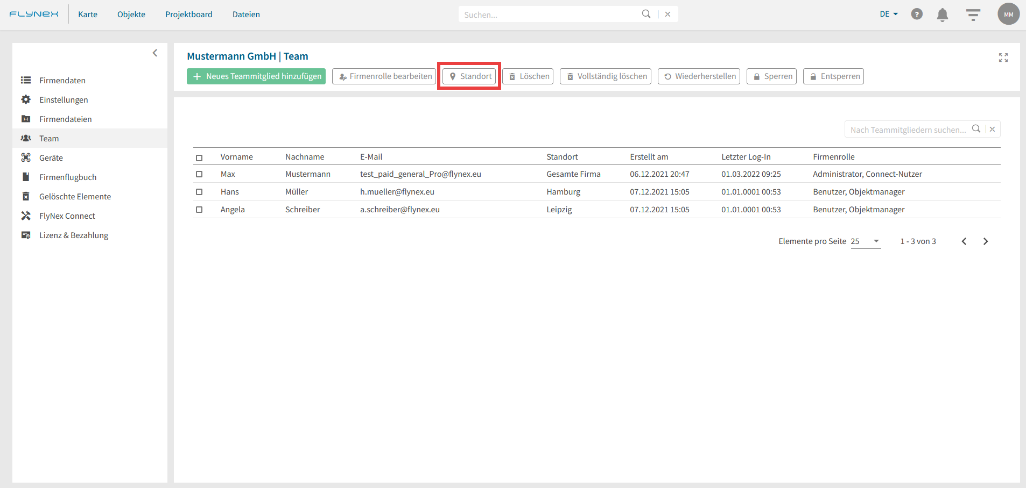Click the Wiederherstellen button

click(x=699, y=76)
